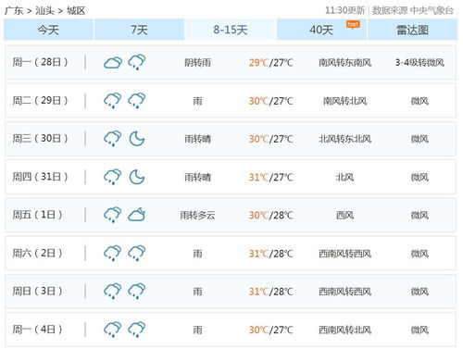This screenshot has height=349, width=463.
Task: Go to 汕头 in the breadcrumb
Action: [44, 11]
